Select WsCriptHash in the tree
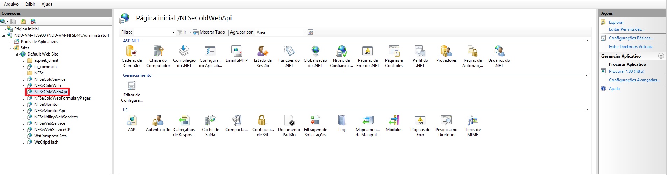 pos(46,142)
